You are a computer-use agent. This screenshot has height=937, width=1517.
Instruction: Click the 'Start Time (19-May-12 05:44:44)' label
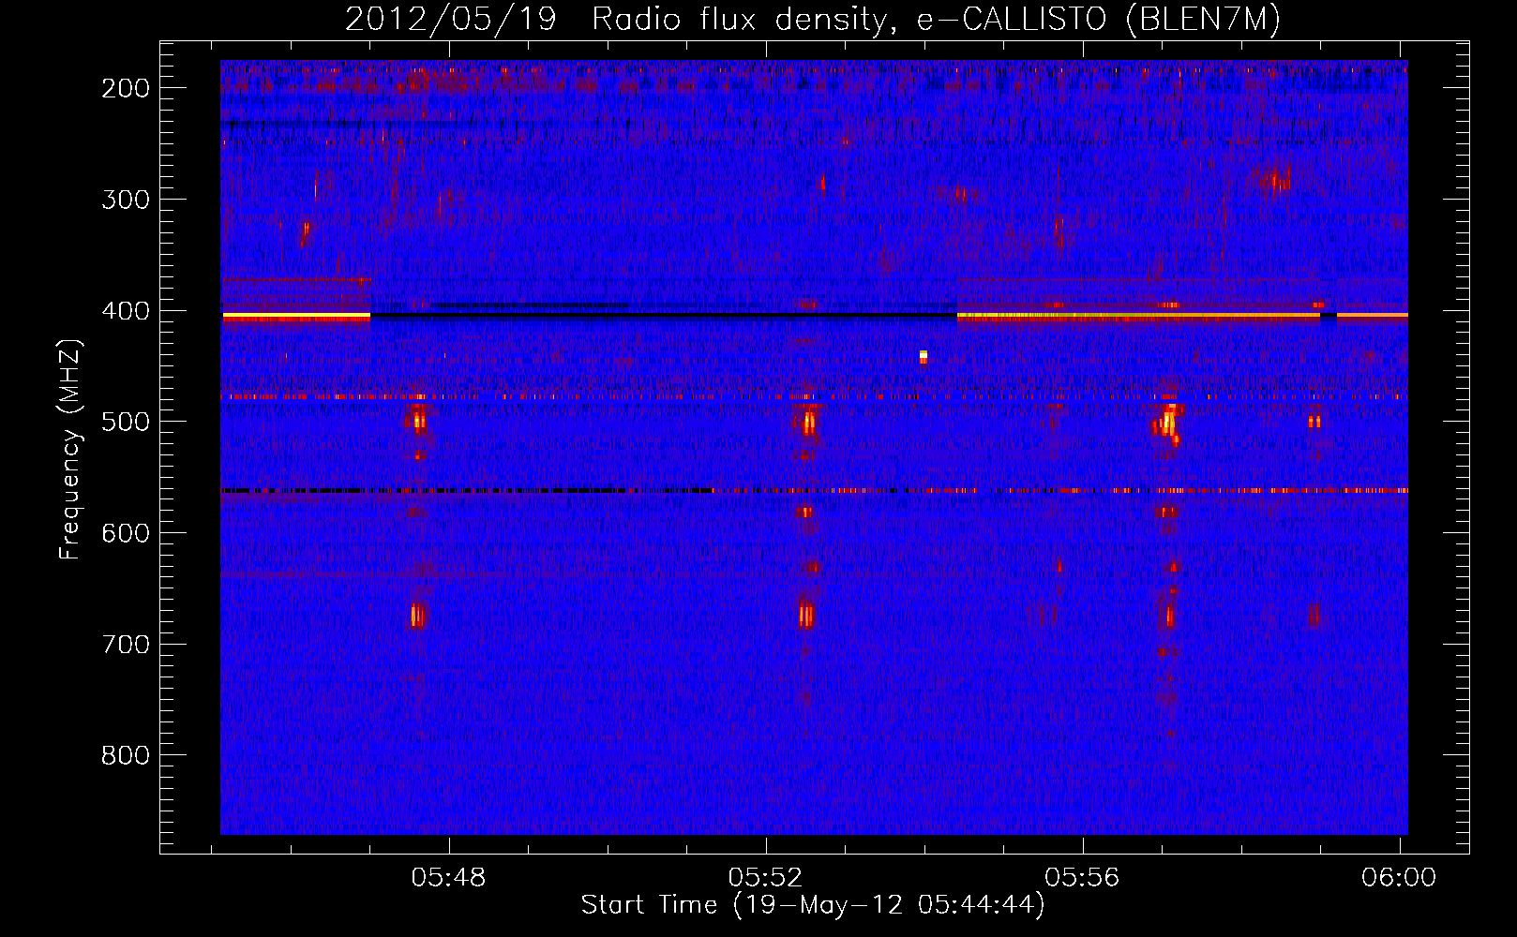[813, 905]
